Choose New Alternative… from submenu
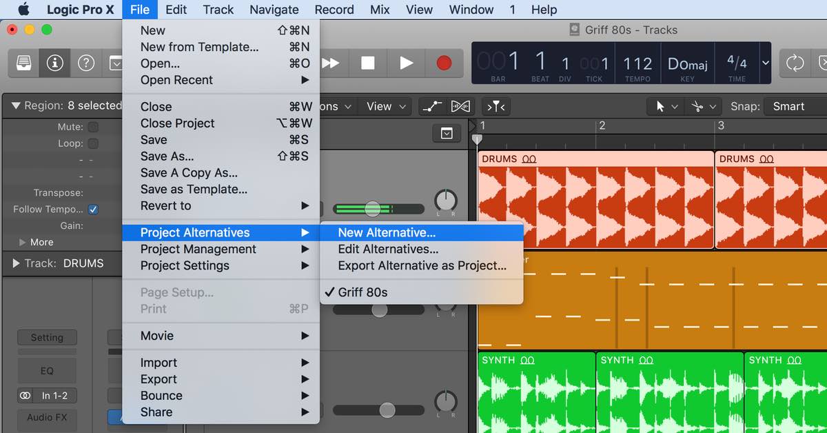 (x=387, y=232)
